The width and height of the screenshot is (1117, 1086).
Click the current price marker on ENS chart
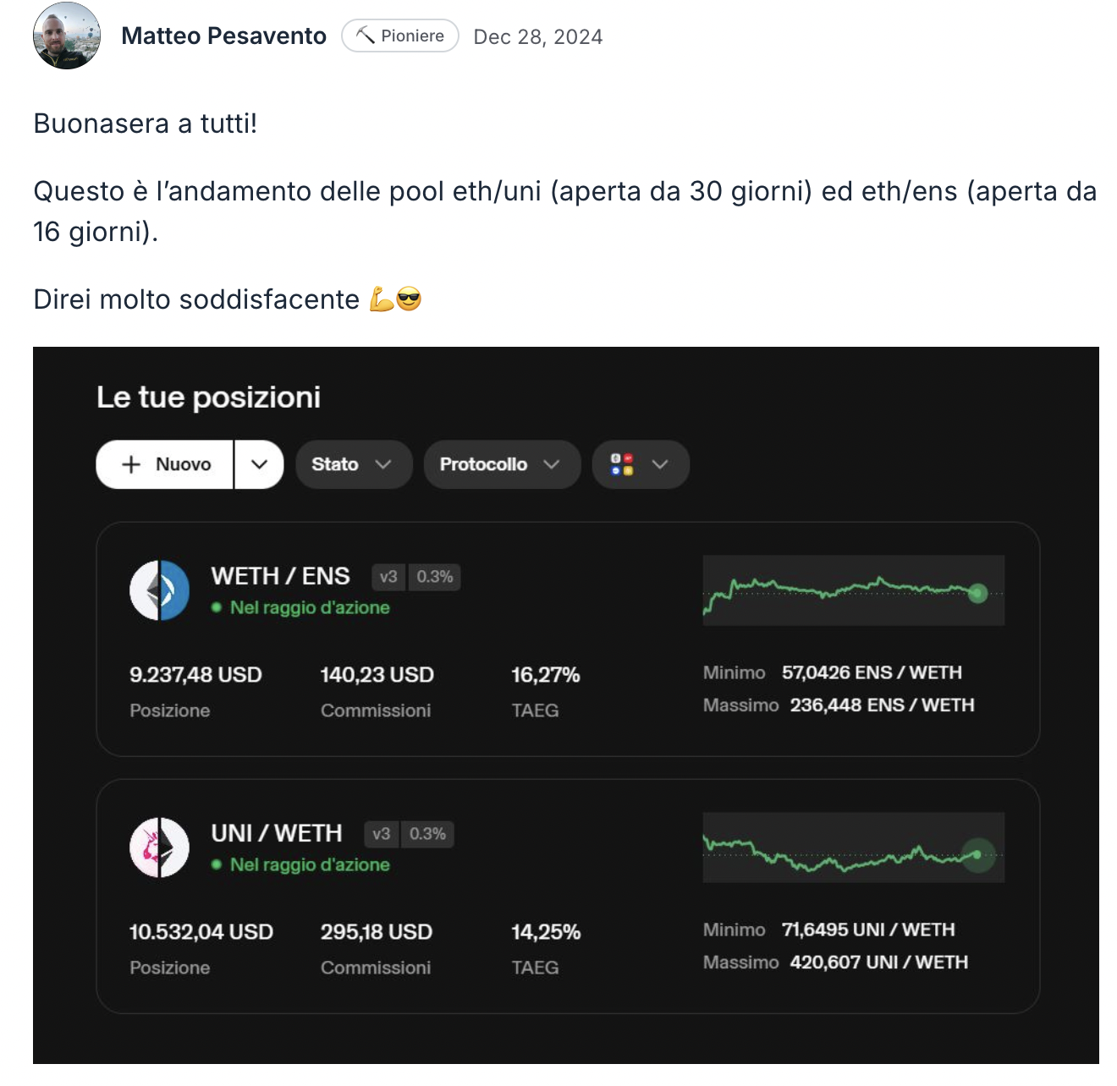coord(977,593)
